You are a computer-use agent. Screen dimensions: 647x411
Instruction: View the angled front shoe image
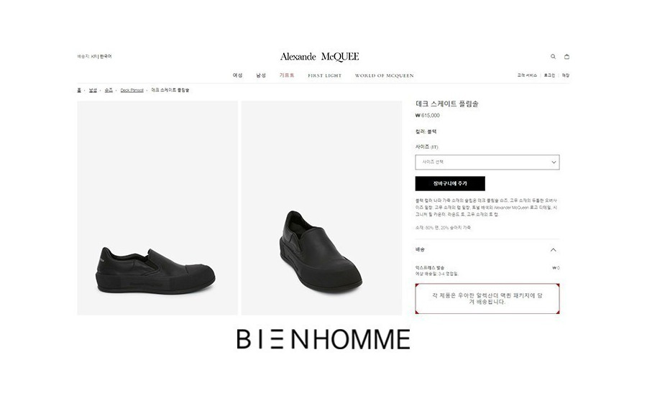[x=321, y=208]
